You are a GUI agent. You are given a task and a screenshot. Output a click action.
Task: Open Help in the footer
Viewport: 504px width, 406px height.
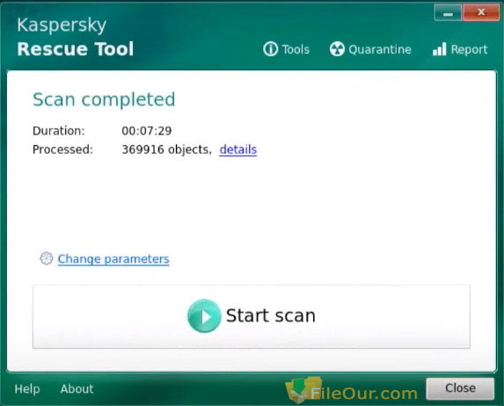click(x=27, y=388)
